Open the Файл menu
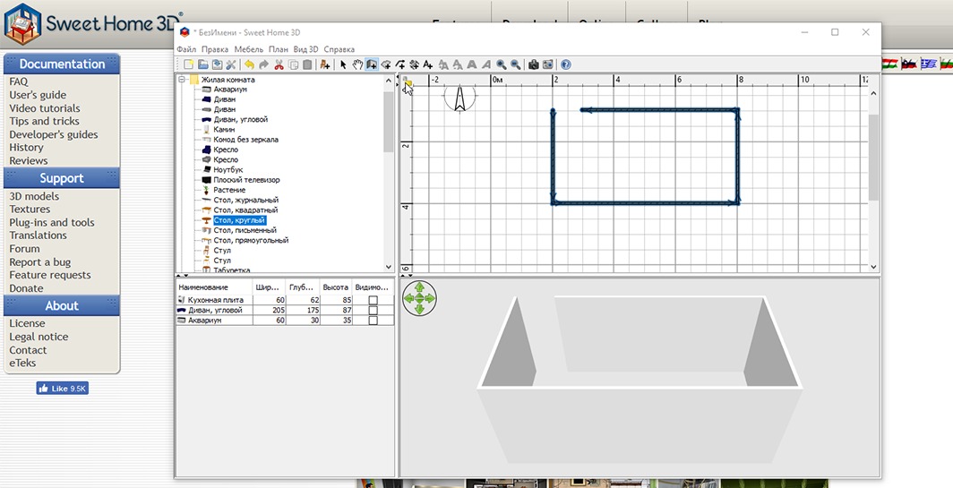Viewport: 953px width, 488px height. [186, 49]
